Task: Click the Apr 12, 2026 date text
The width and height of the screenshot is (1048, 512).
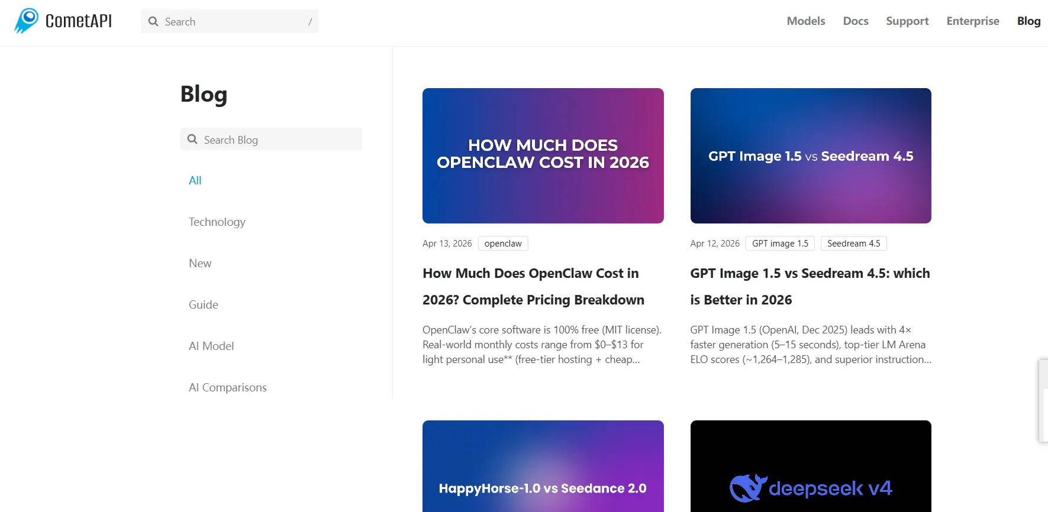Action: click(x=715, y=244)
